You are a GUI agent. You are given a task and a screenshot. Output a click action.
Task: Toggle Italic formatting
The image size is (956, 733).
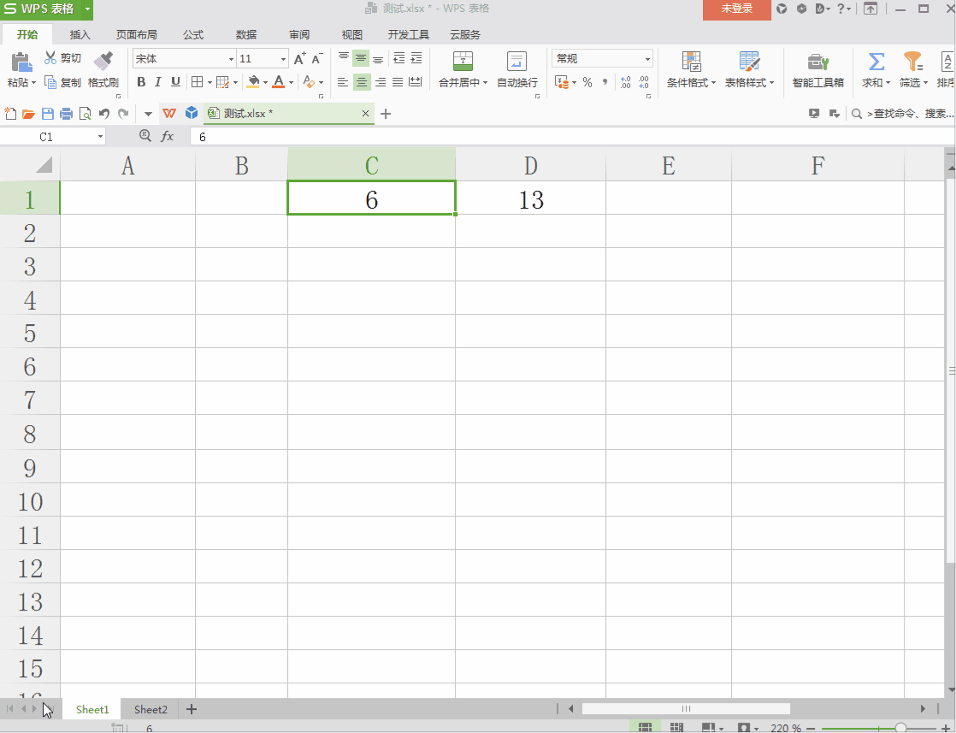[158, 82]
